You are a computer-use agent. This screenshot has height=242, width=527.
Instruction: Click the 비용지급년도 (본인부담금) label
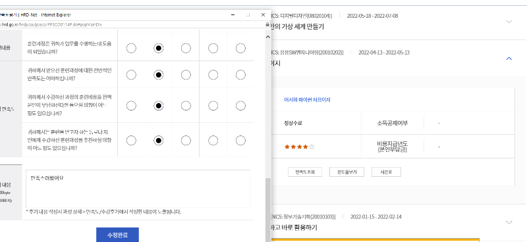coord(392,147)
